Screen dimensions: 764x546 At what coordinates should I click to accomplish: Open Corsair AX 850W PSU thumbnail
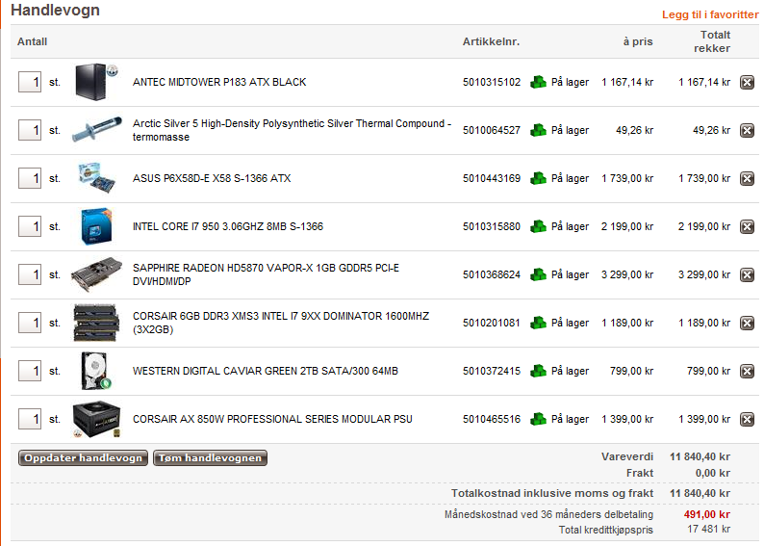(x=96, y=419)
